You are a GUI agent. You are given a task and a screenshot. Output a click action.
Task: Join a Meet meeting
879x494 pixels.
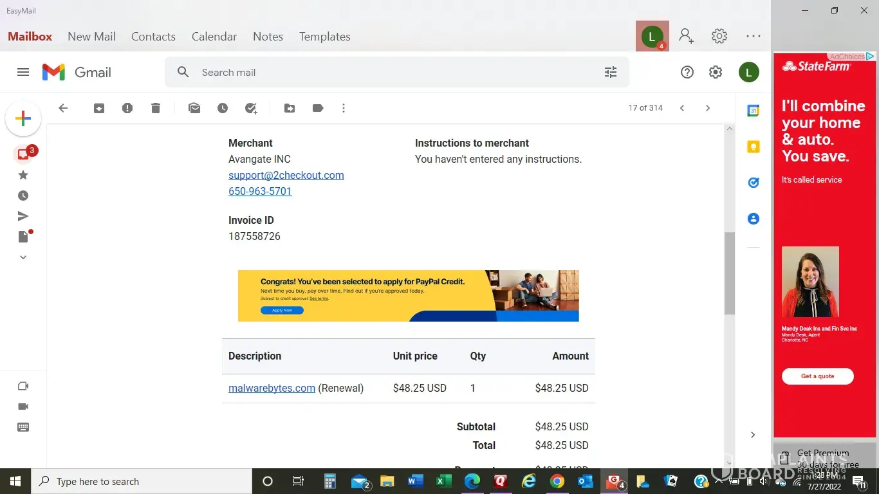pos(23,407)
